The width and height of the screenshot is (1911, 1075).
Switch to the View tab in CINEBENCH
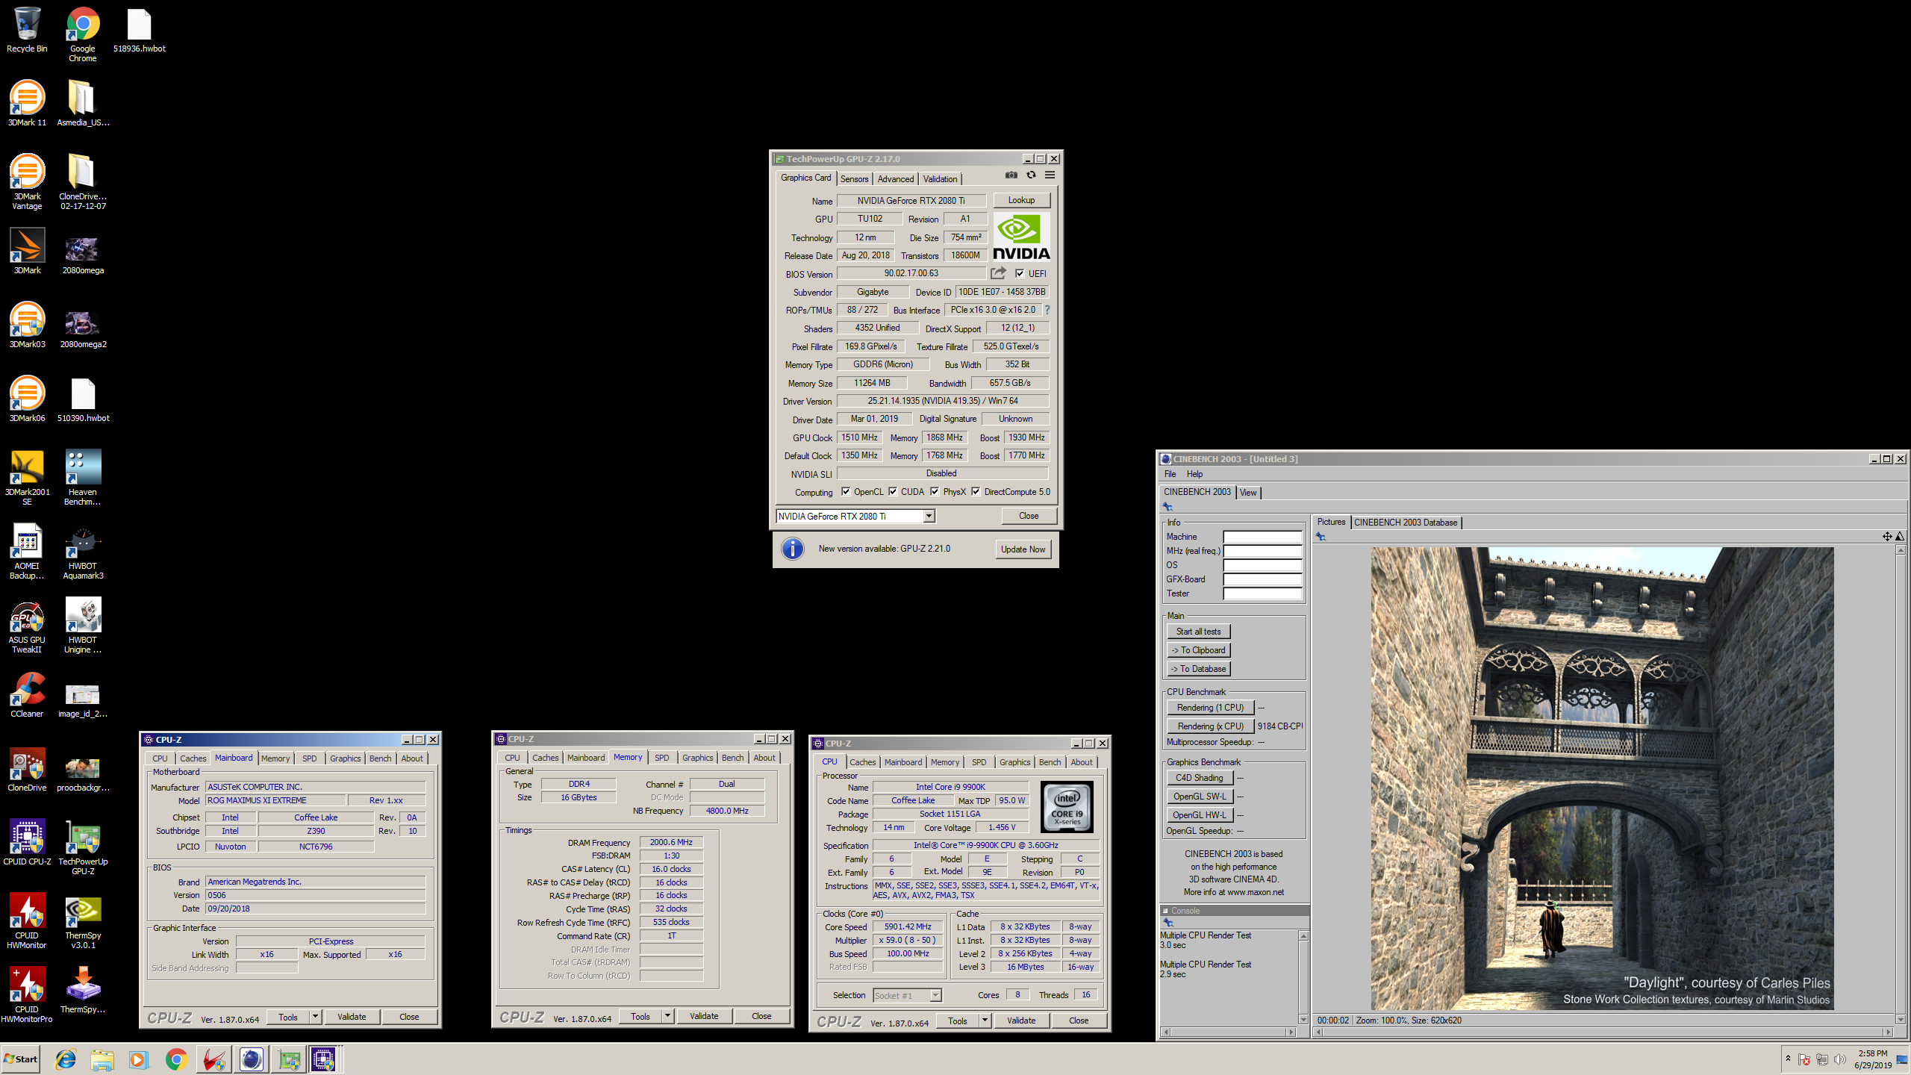coord(1247,493)
